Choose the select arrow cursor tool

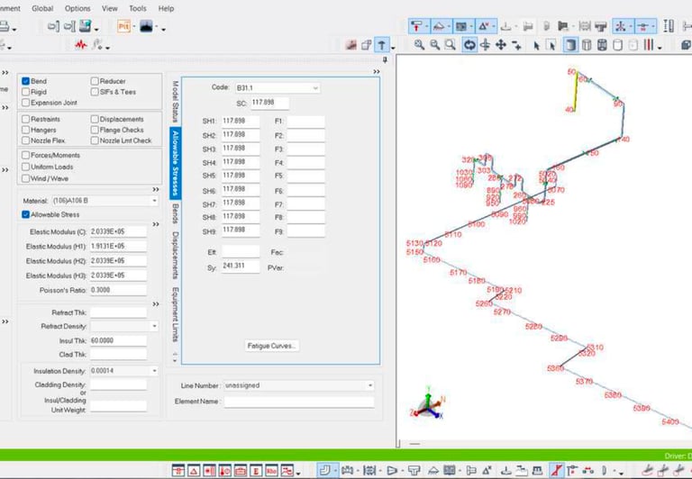point(537,44)
